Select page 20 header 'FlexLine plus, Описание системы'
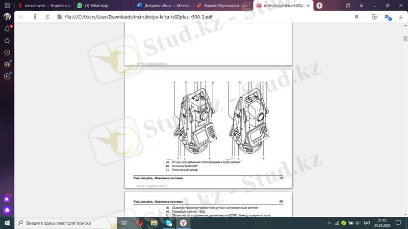408x229 pixels. [x=158, y=202]
